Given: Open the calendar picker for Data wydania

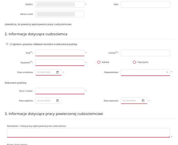Looking at the screenshot, I should 58,101.
